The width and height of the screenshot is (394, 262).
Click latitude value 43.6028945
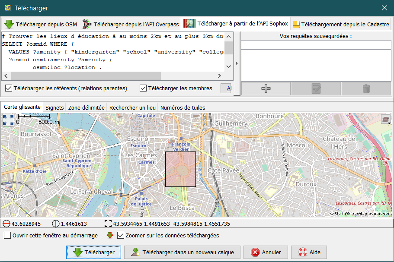coord(26,224)
